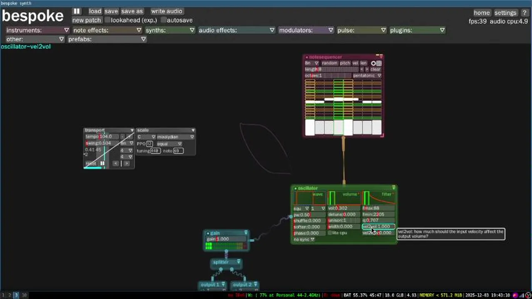
Task: Click the transport tempo slider
Action: click(x=102, y=137)
